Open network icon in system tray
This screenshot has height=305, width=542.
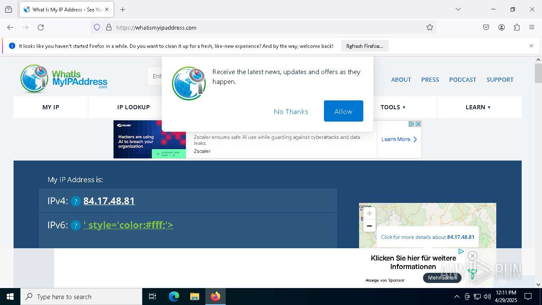pos(477,297)
